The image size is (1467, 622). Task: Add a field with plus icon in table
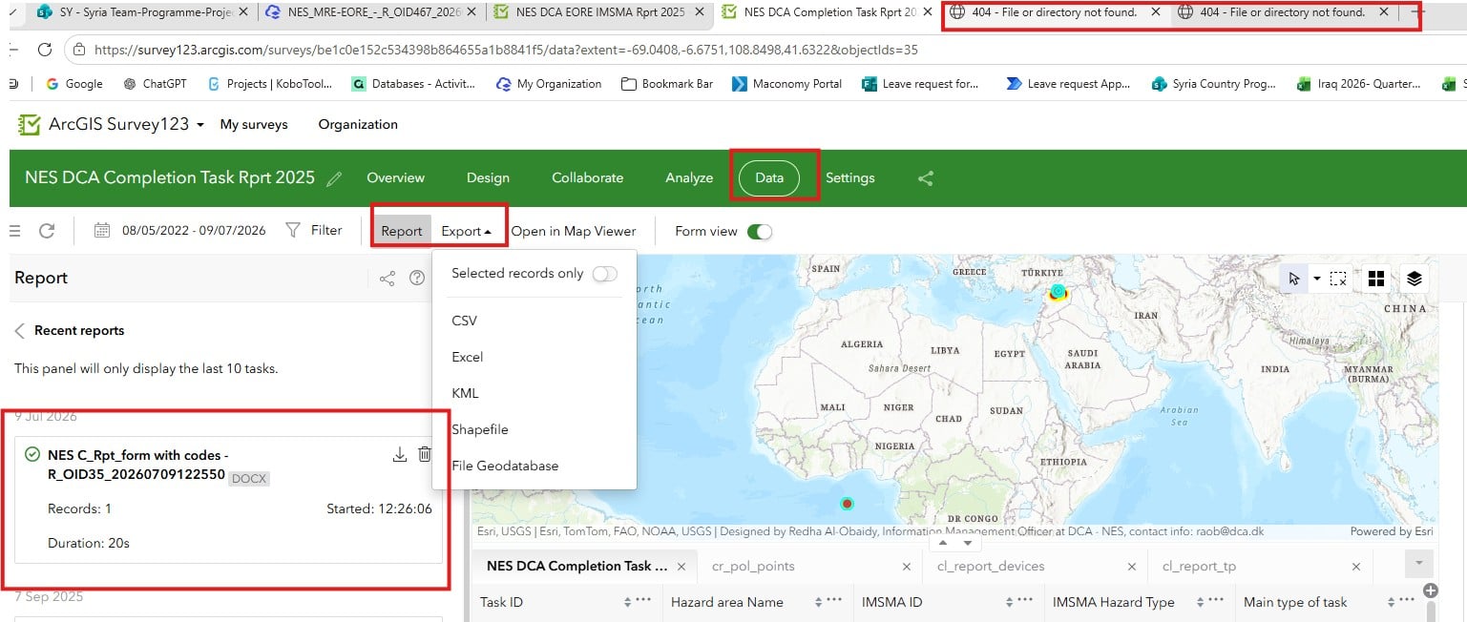click(1430, 591)
